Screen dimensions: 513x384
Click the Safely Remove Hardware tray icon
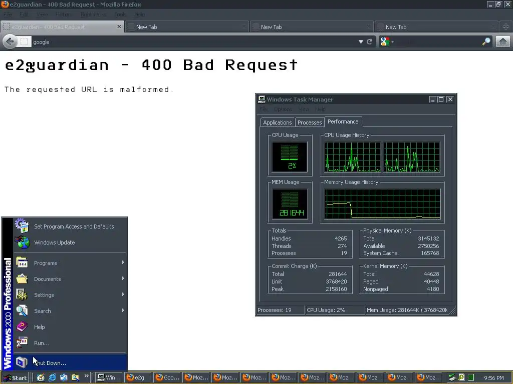(x=452, y=377)
